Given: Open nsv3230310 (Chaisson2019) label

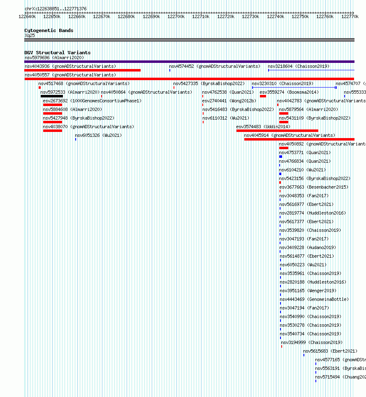Looking at the screenshot, I should click(x=283, y=83).
